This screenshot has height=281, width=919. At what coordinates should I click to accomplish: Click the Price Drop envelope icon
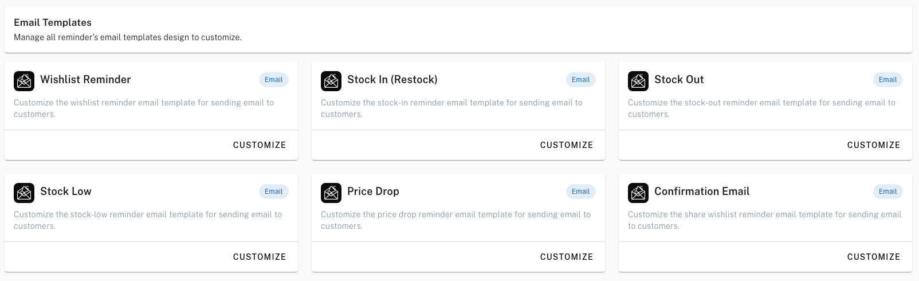coord(331,193)
